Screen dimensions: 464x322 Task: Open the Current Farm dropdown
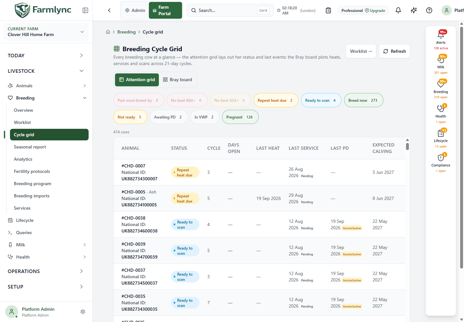pos(46,32)
